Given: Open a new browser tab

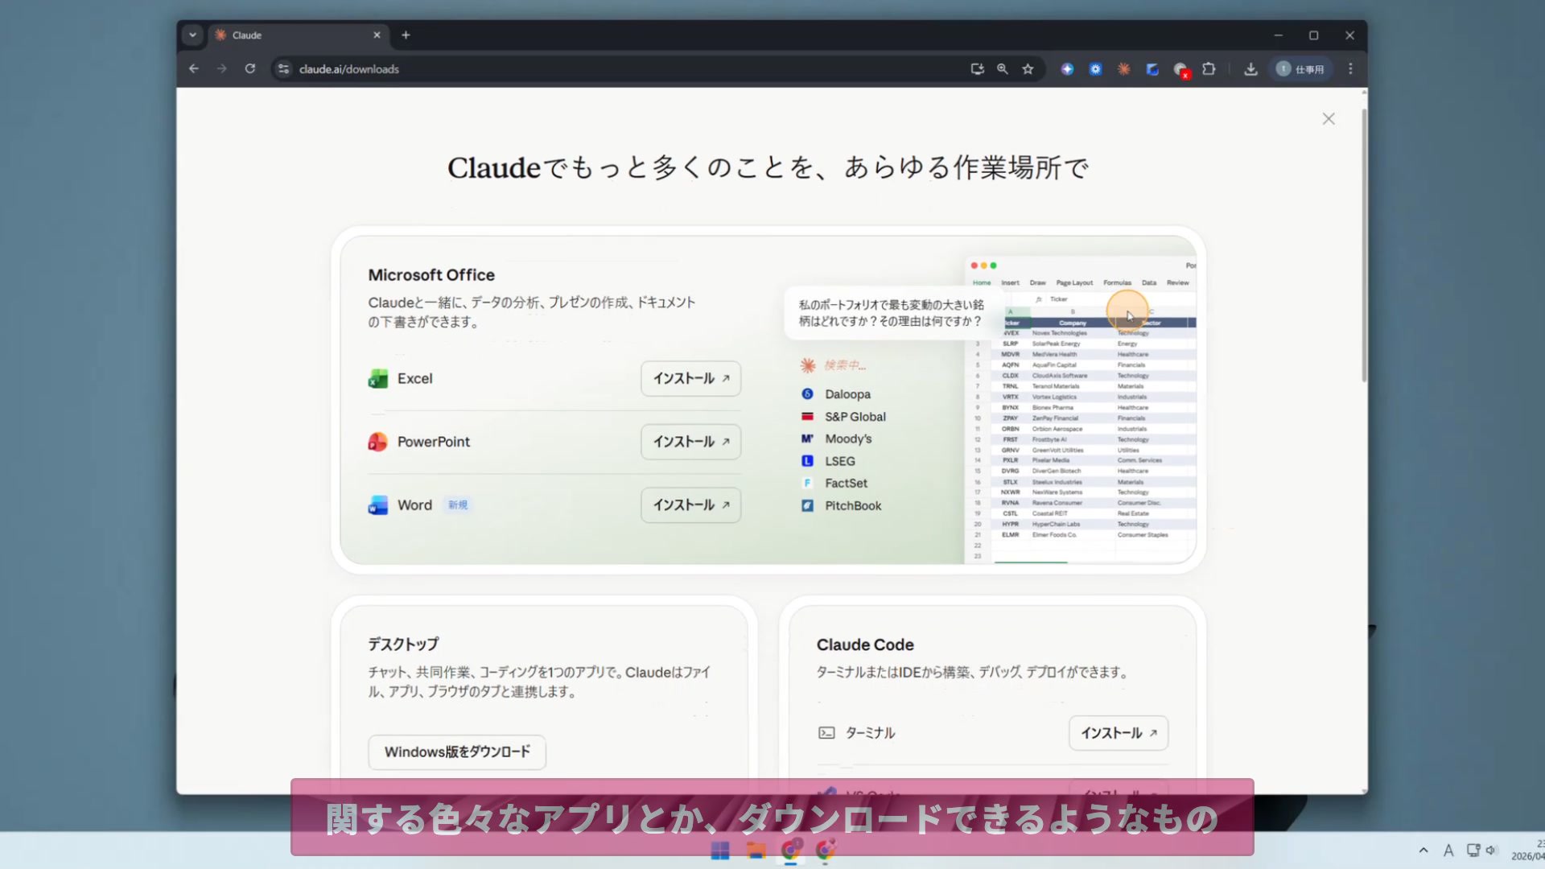Looking at the screenshot, I should pos(406,35).
